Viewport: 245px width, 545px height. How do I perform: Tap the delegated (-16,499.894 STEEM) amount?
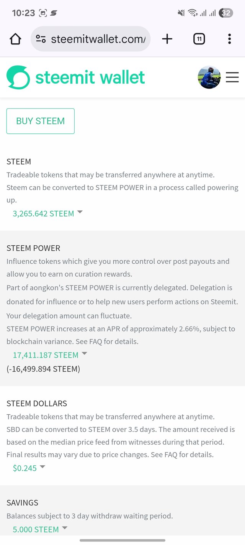pos(43,369)
